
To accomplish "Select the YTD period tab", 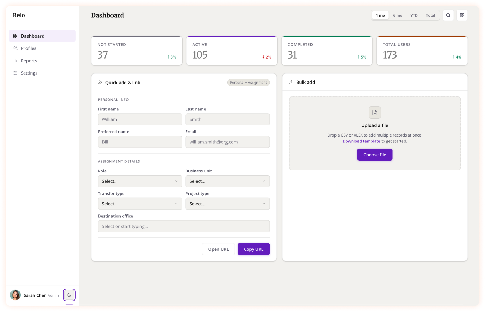I will 414,15.
